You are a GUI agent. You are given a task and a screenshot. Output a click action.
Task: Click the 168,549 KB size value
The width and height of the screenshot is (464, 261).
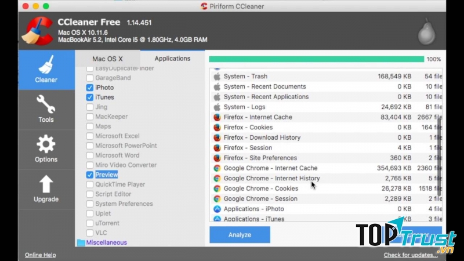(x=394, y=77)
